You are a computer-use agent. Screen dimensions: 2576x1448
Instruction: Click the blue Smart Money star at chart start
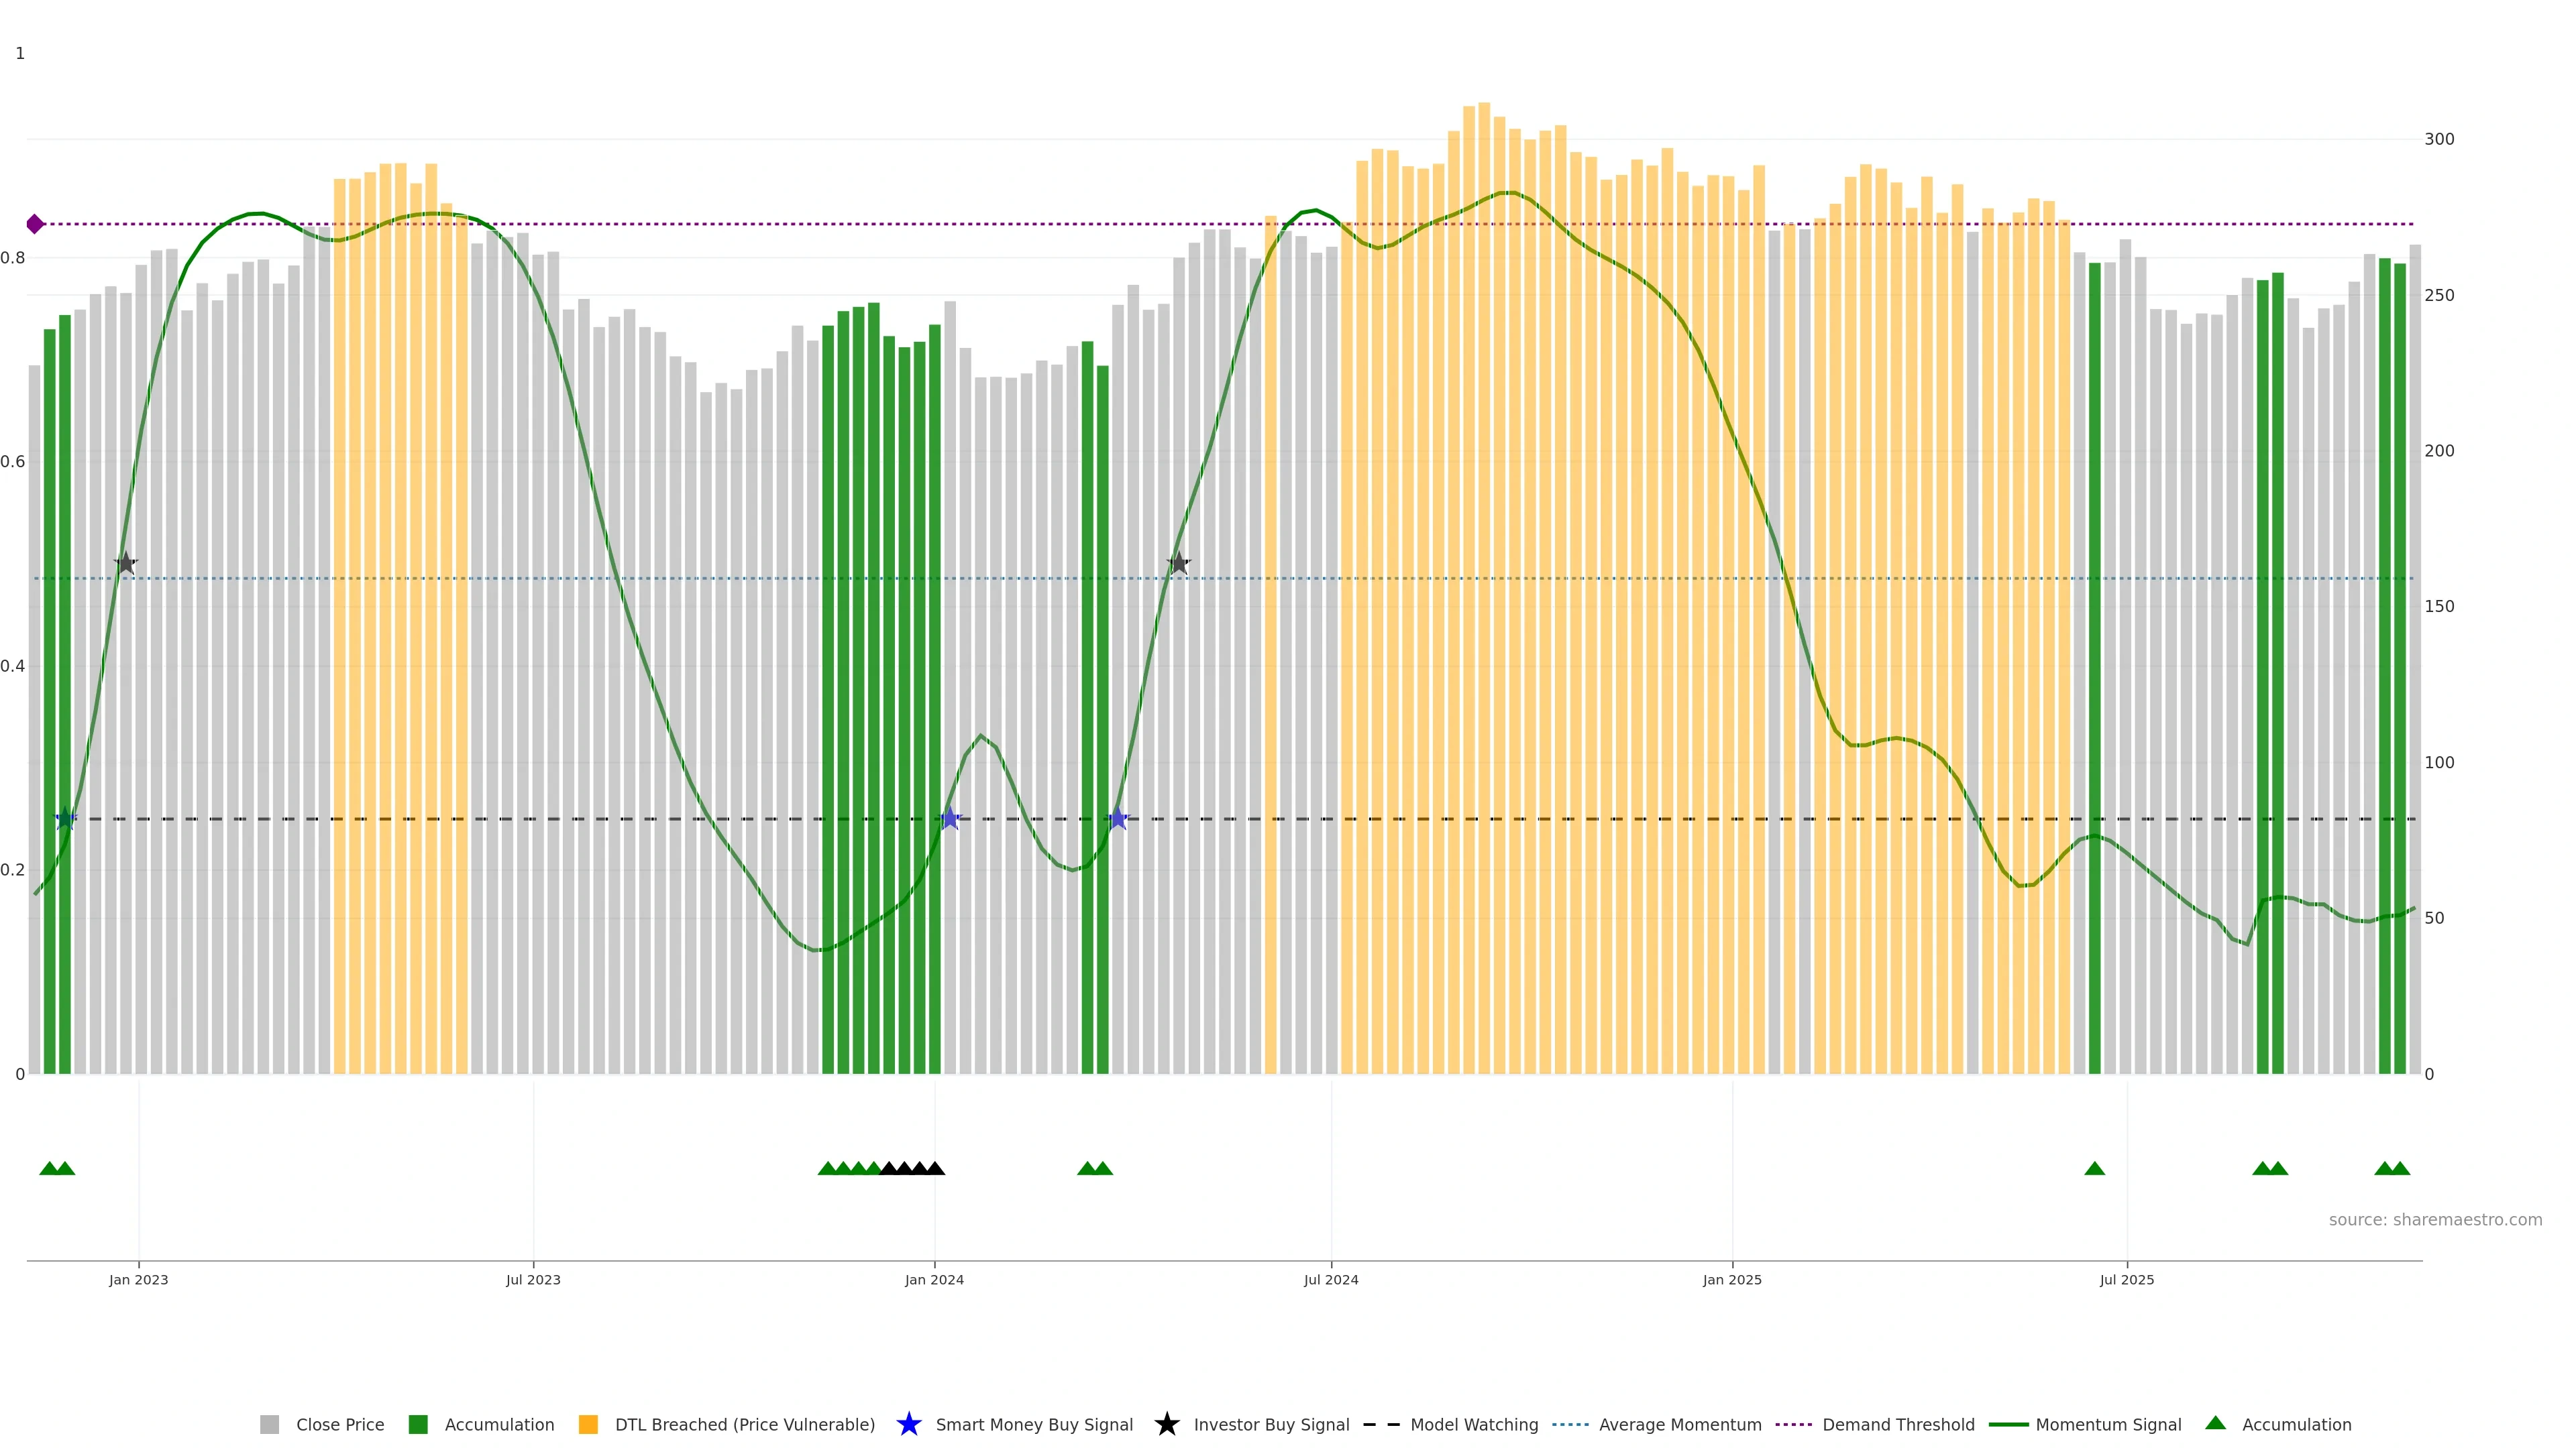point(65,819)
